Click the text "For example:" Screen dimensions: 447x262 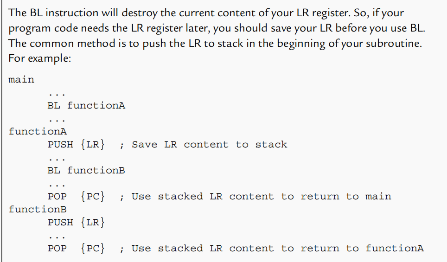pyautogui.click(x=39, y=59)
